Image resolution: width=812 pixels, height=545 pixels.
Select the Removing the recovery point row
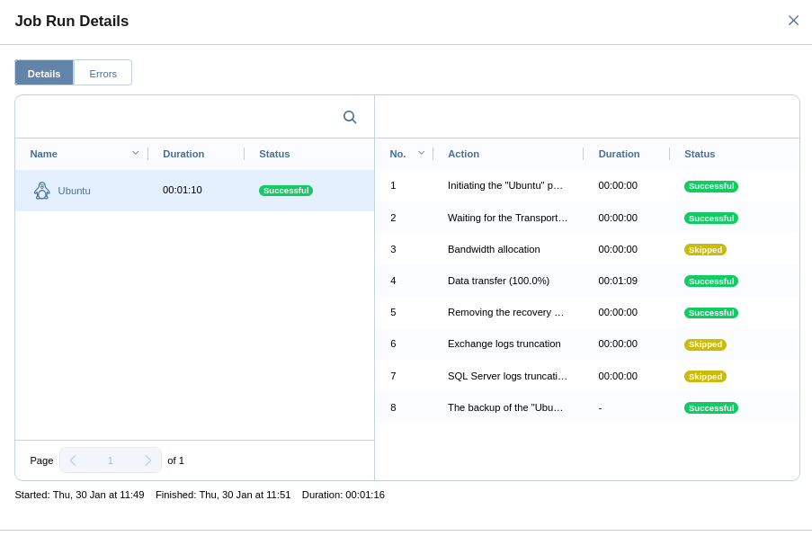pos(505,312)
